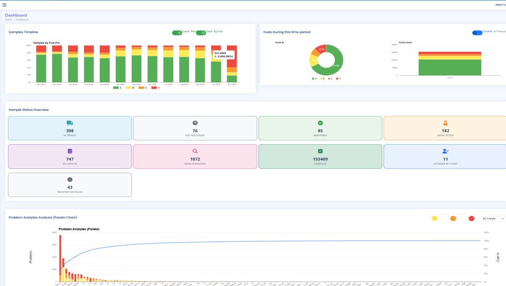Screen dimensions: 506x286
Task: Click the Complete checkbox icon
Action: [x=320, y=151]
